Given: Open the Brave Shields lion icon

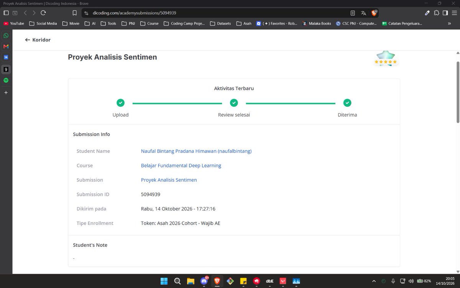Looking at the screenshot, I should point(374,13).
